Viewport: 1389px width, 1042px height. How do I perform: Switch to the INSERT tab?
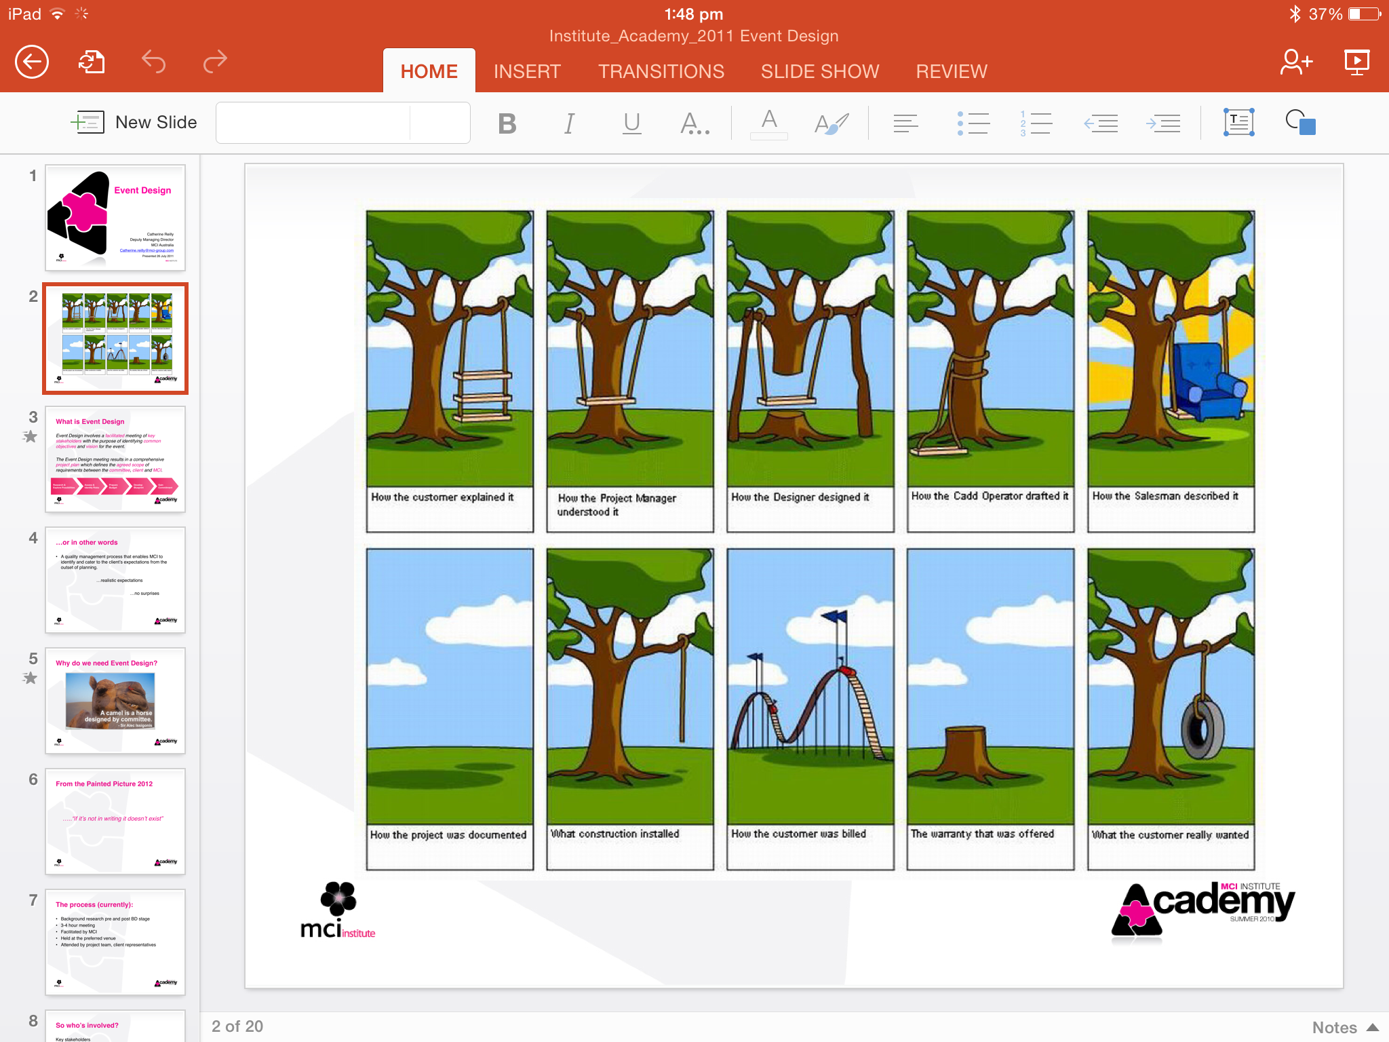(527, 71)
